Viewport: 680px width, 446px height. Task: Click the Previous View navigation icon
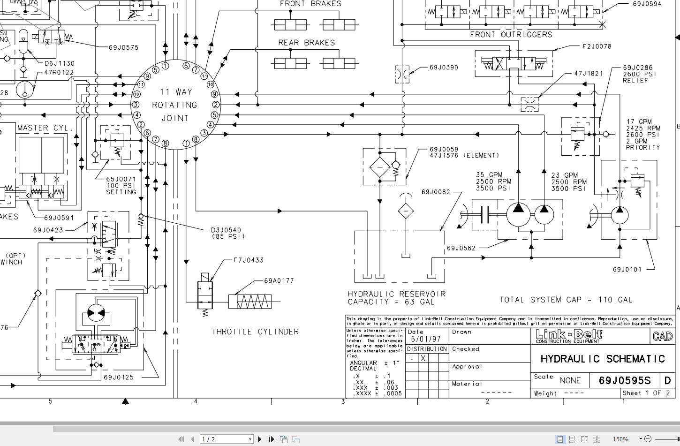(x=283, y=439)
